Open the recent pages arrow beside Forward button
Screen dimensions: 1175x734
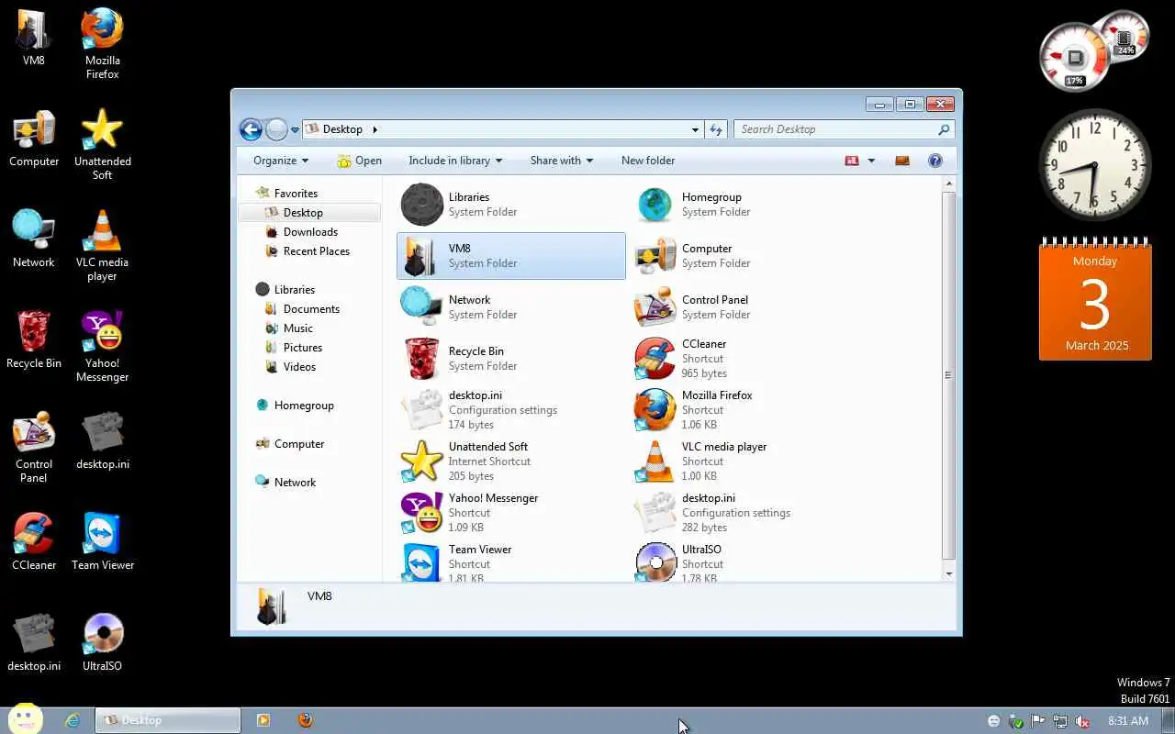(295, 130)
